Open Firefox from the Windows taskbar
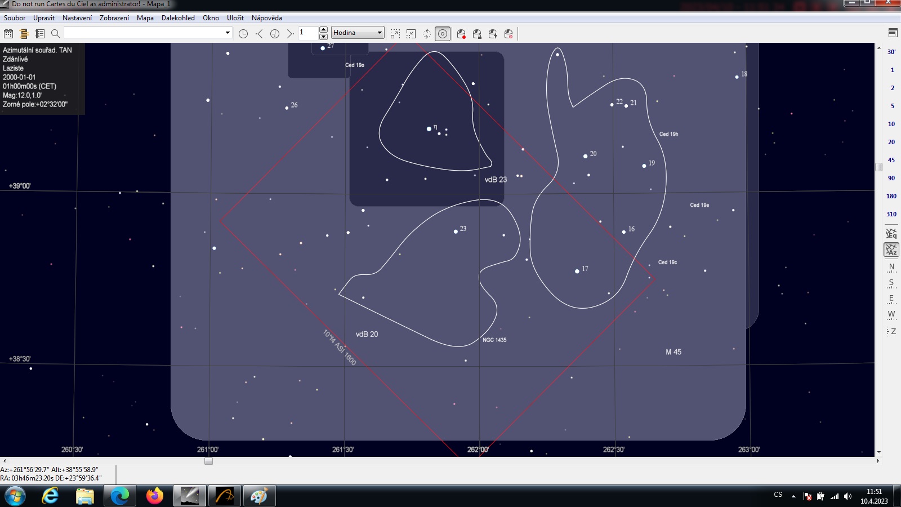The image size is (901, 507). coord(154,496)
